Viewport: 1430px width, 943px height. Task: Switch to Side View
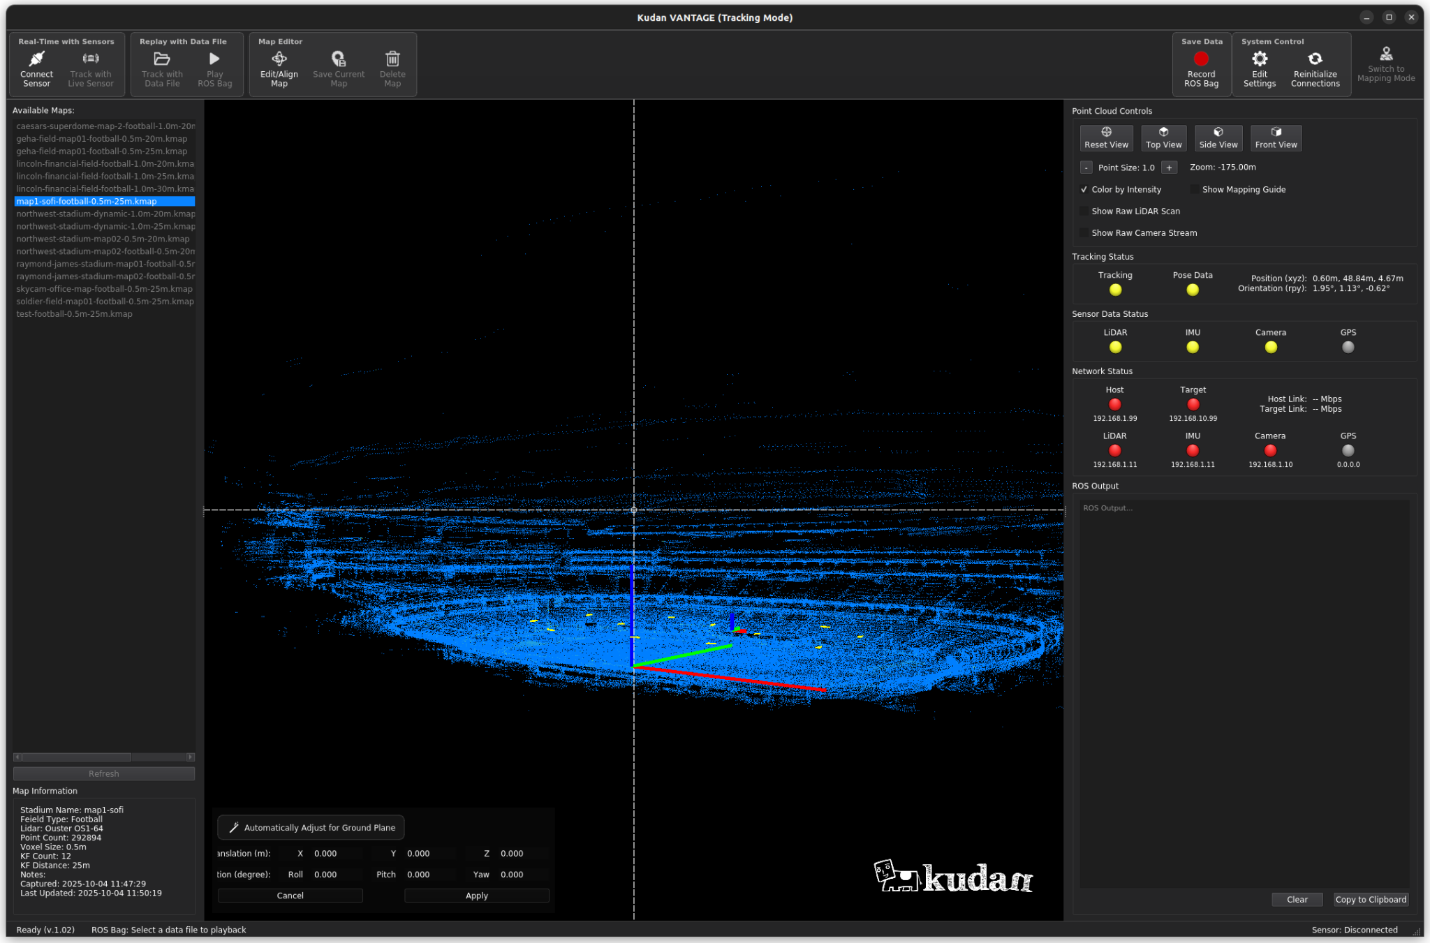click(1218, 138)
